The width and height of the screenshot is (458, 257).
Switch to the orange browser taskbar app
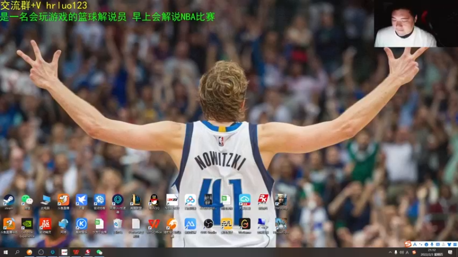click(29, 252)
